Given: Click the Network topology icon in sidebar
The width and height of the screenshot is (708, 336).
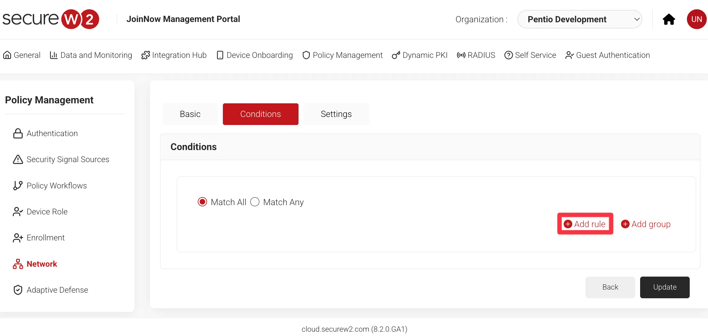Looking at the screenshot, I should [x=18, y=264].
